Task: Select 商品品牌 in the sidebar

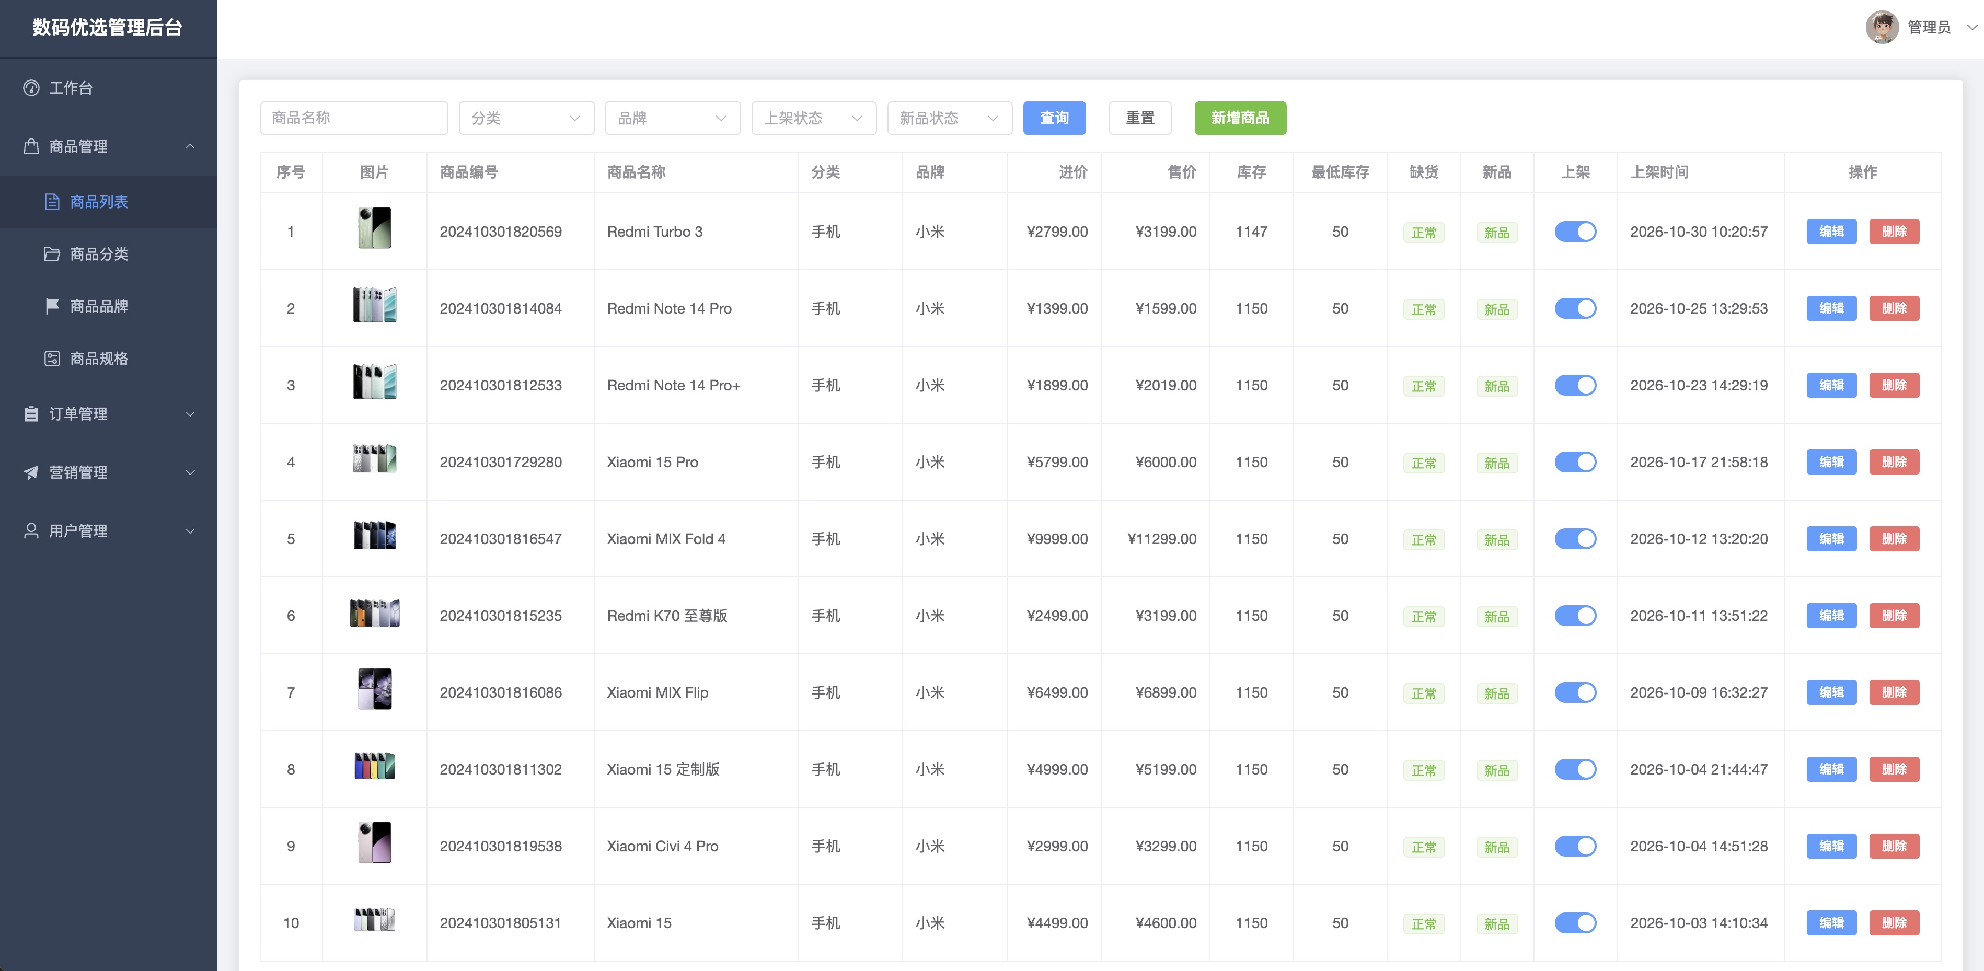Action: 109,306
